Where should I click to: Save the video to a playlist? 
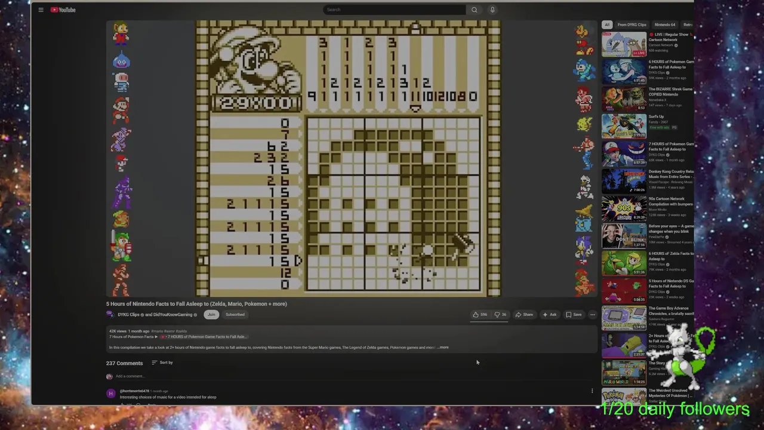tap(574, 315)
